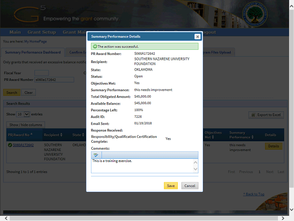Open the S060A172642 award link

23,145
